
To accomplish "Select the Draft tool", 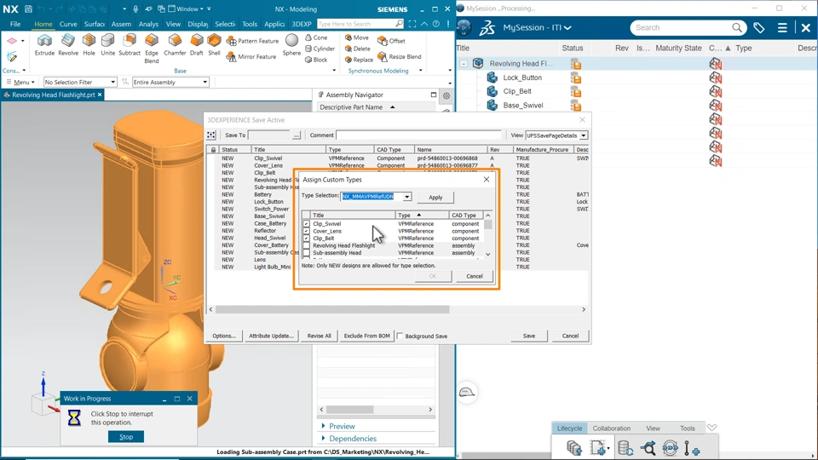I will pyautogui.click(x=197, y=45).
